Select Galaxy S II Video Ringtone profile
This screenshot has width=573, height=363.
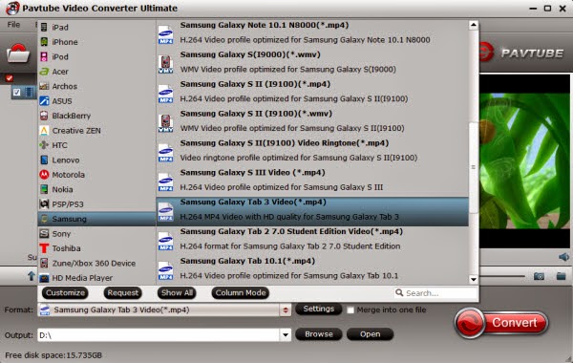click(312, 150)
